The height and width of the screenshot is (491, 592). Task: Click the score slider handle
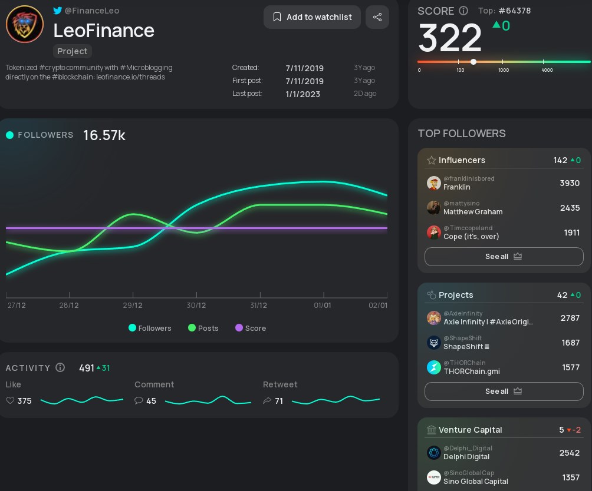473,62
